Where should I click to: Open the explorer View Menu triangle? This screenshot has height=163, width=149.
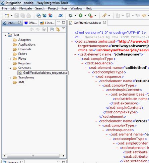(64, 28)
